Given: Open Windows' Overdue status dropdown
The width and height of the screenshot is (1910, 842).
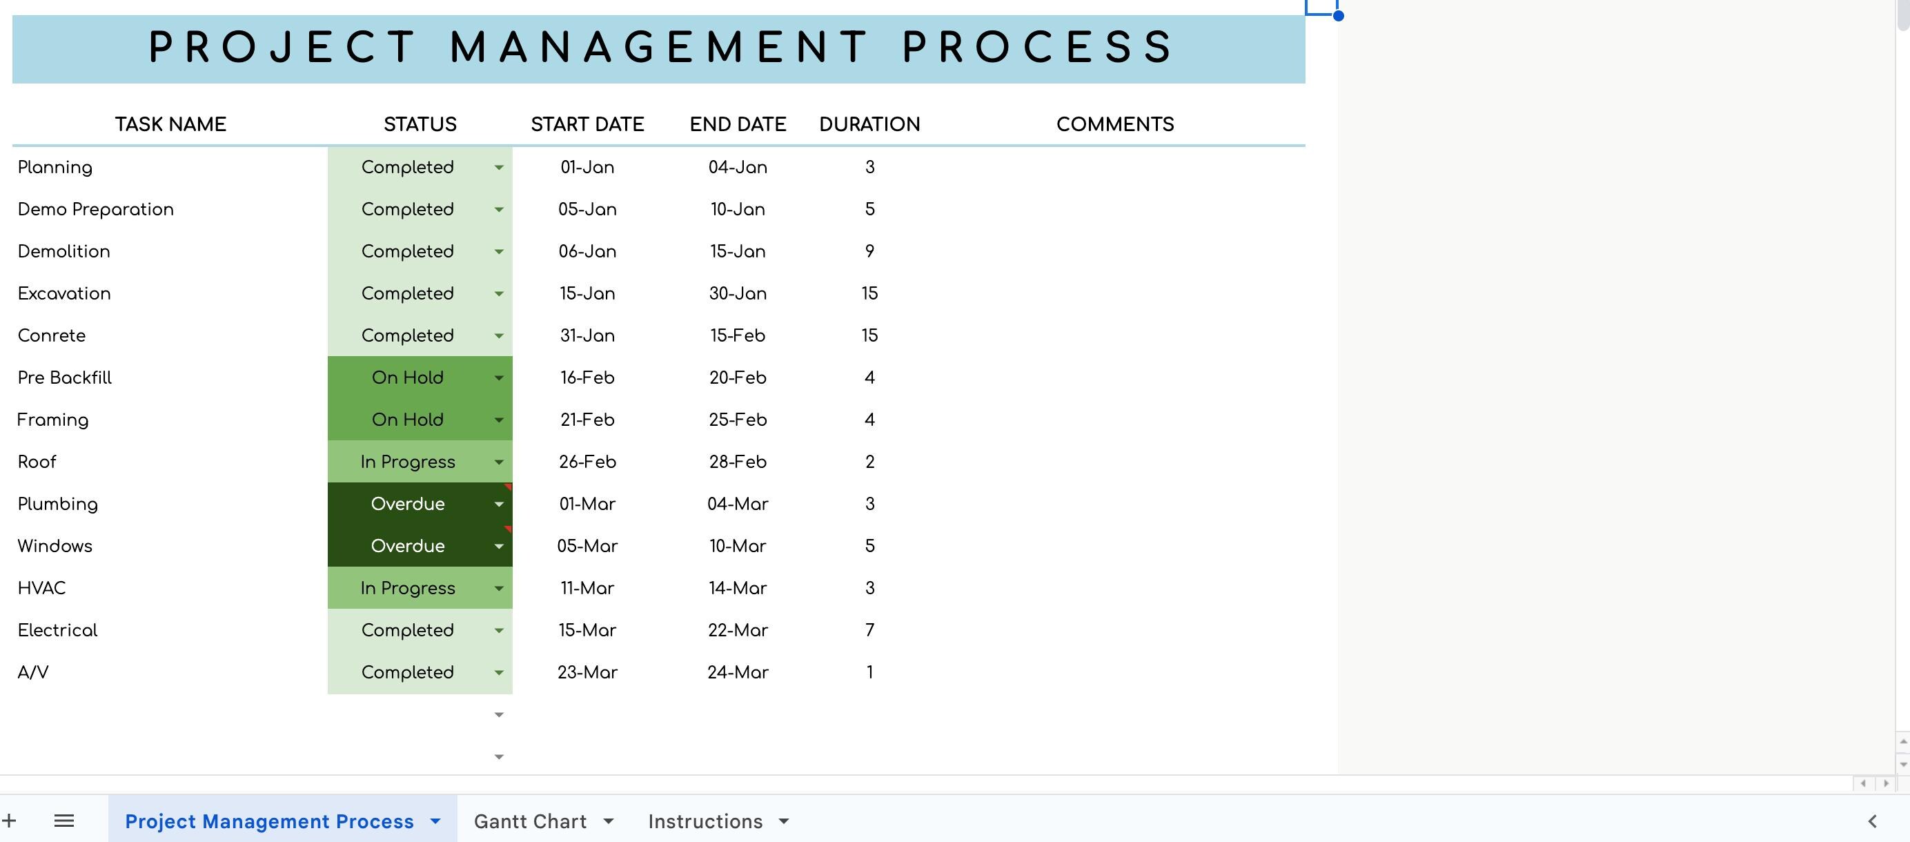Looking at the screenshot, I should [x=498, y=547].
